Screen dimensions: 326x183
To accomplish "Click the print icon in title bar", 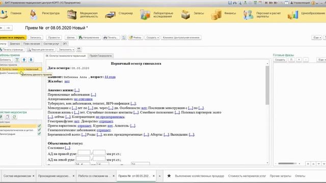I will click(235, 3).
